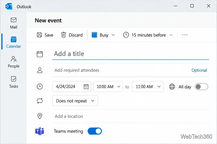This screenshot has height=144, width=217.
Task: Open the Busy status dropdown
Action: (103, 35)
